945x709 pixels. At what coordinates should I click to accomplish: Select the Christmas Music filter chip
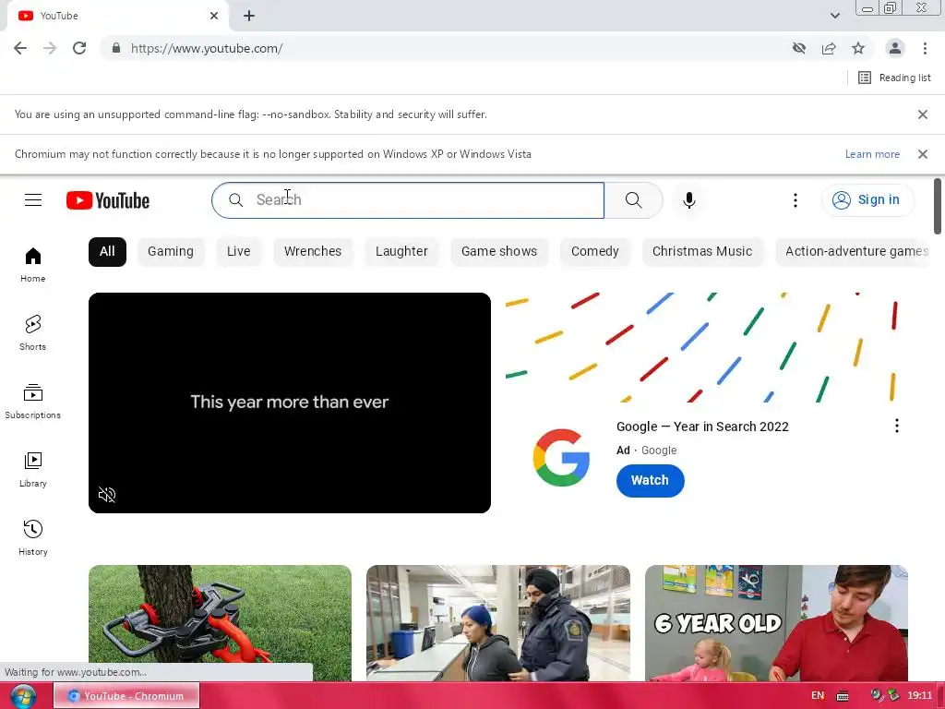(702, 251)
